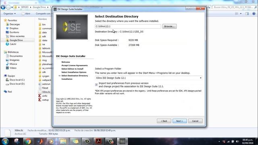Click Explorer forward navigation arrow
Viewport: 258px width, 145px height.
[8, 7]
